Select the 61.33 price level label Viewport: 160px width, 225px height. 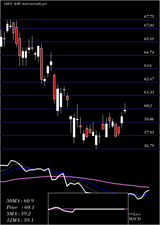pyautogui.click(x=149, y=92)
